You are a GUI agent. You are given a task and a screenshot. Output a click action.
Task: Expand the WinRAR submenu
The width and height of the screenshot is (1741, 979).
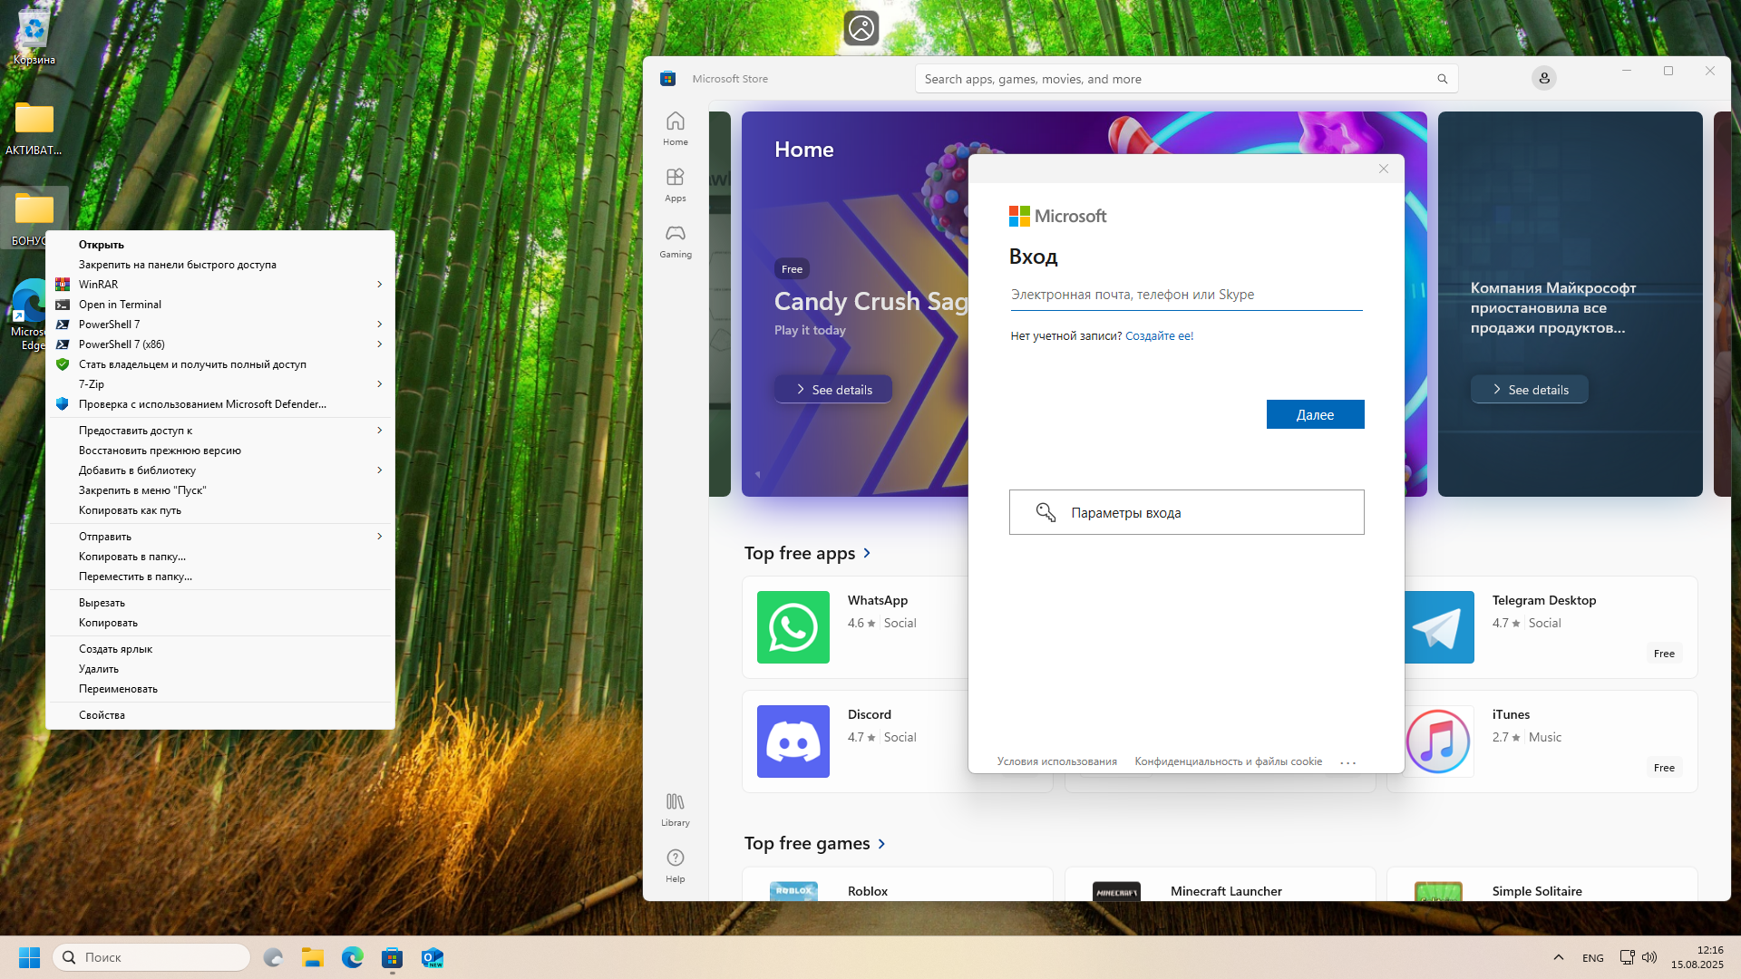tap(380, 285)
